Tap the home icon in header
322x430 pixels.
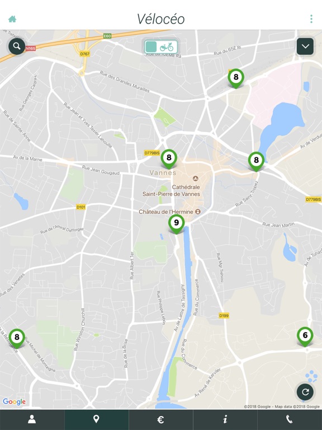12,19
